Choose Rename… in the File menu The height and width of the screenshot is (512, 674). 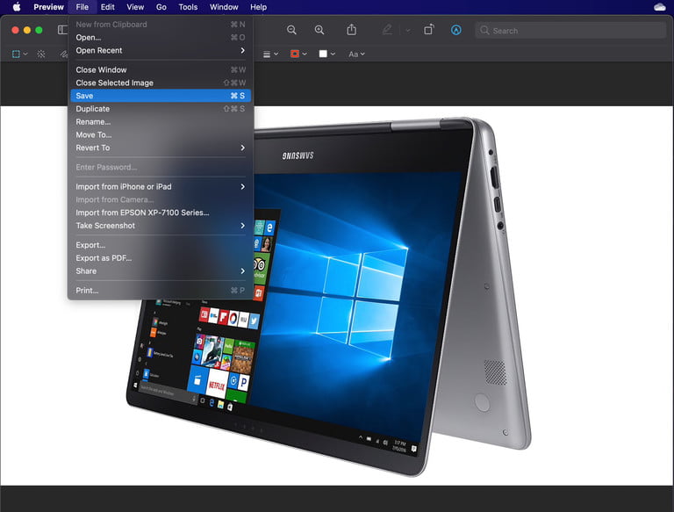(x=161, y=122)
